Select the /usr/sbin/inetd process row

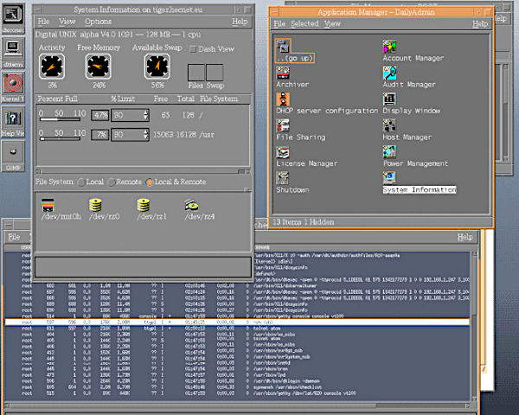[x=237, y=363]
